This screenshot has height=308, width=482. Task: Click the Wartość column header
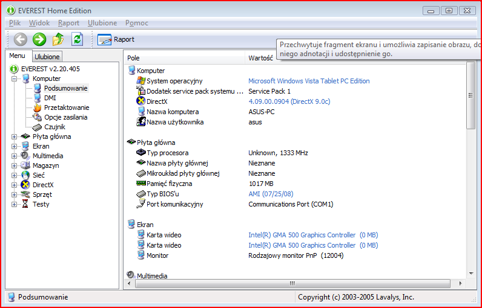260,58
